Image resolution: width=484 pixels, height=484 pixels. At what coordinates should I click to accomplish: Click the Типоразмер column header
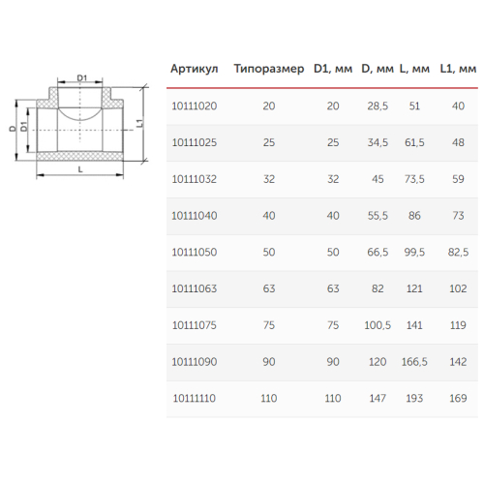point(269,69)
